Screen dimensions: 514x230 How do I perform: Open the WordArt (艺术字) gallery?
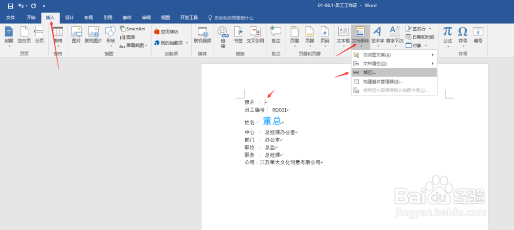tap(378, 36)
